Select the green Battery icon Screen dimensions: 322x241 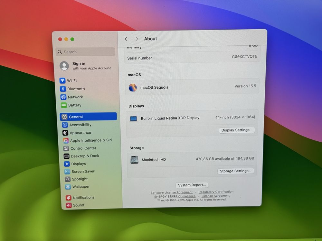coord(64,105)
